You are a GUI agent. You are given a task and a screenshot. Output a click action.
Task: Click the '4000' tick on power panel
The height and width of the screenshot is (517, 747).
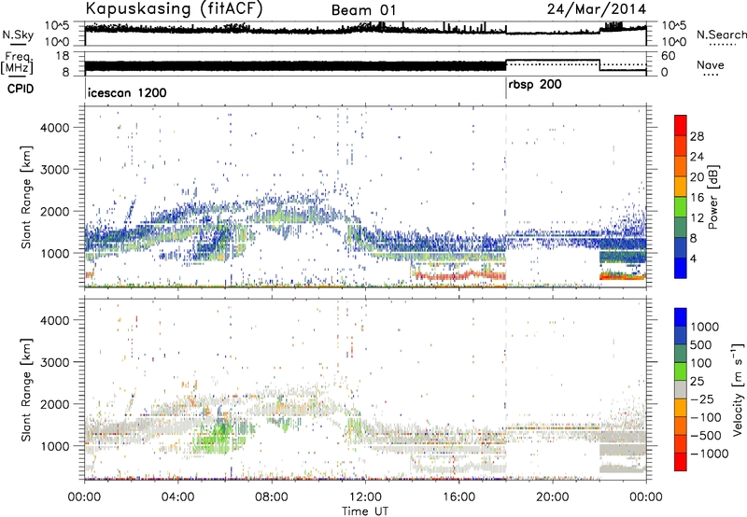click(55, 128)
